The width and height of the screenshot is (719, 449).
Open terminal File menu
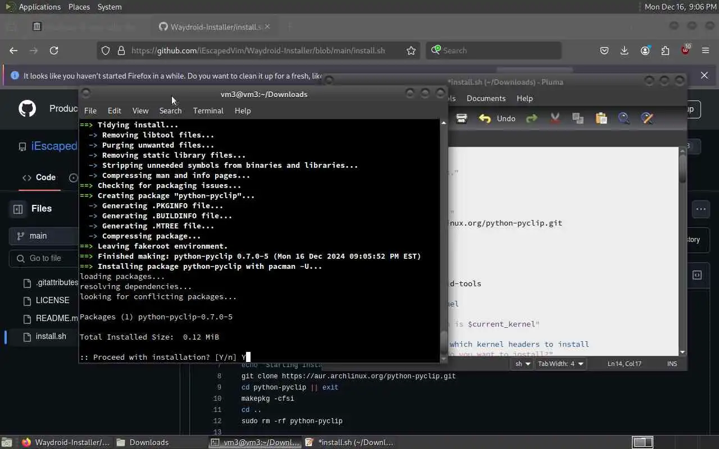(x=90, y=111)
